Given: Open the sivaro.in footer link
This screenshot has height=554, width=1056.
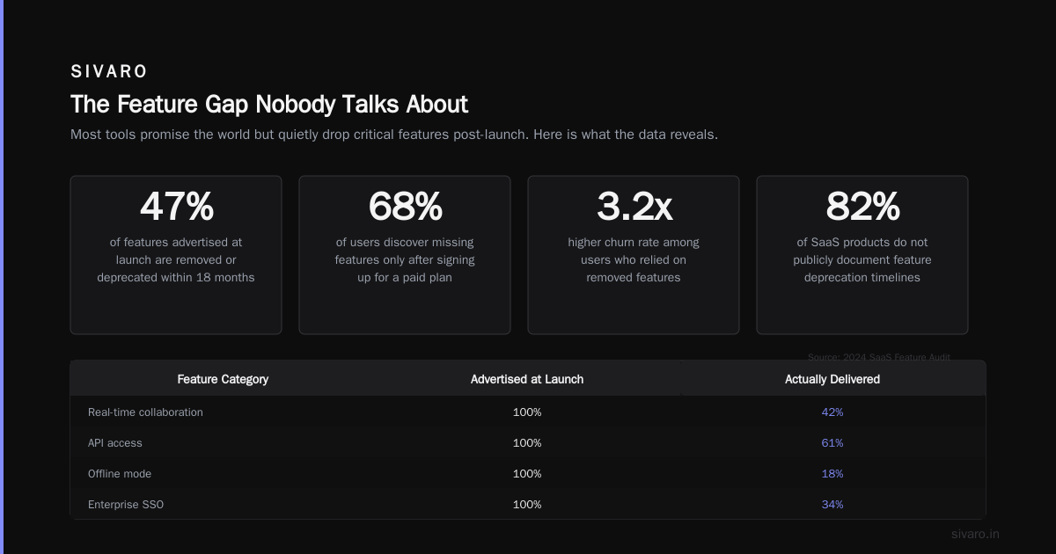Looking at the screenshot, I should click(975, 534).
